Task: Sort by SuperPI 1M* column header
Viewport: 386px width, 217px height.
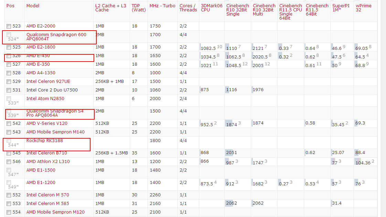Action: pyautogui.click(x=341, y=8)
